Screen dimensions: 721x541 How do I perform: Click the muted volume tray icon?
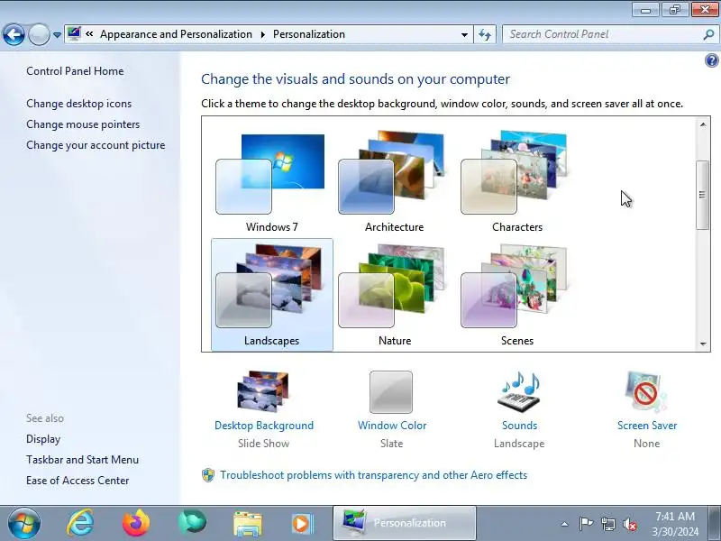pyautogui.click(x=629, y=524)
